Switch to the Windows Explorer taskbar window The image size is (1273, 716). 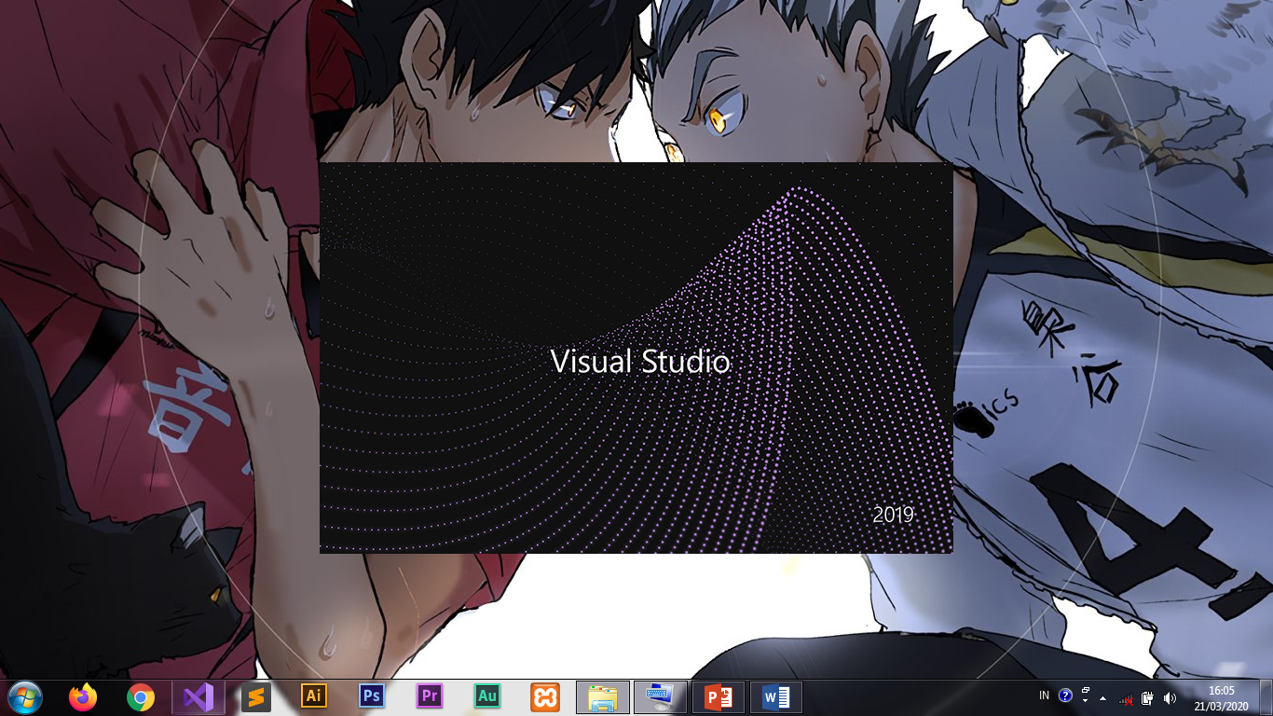click(x=603, y=697)
